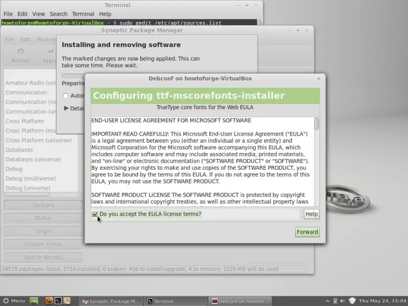408x306 pixels.
Task: Launch terminal from the panel launcher icon
Action: coord(58,301)
